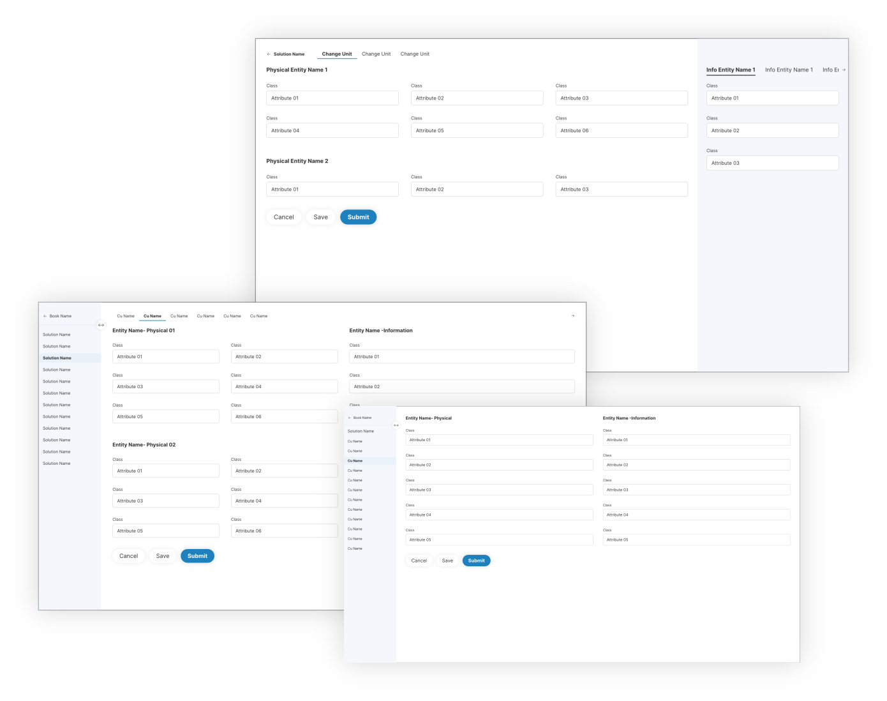Click the Attribute 02 field under Physical Entity Name 2
This screenshot has height=701, width=887.
pyautogui.click(x=477, y=190)
